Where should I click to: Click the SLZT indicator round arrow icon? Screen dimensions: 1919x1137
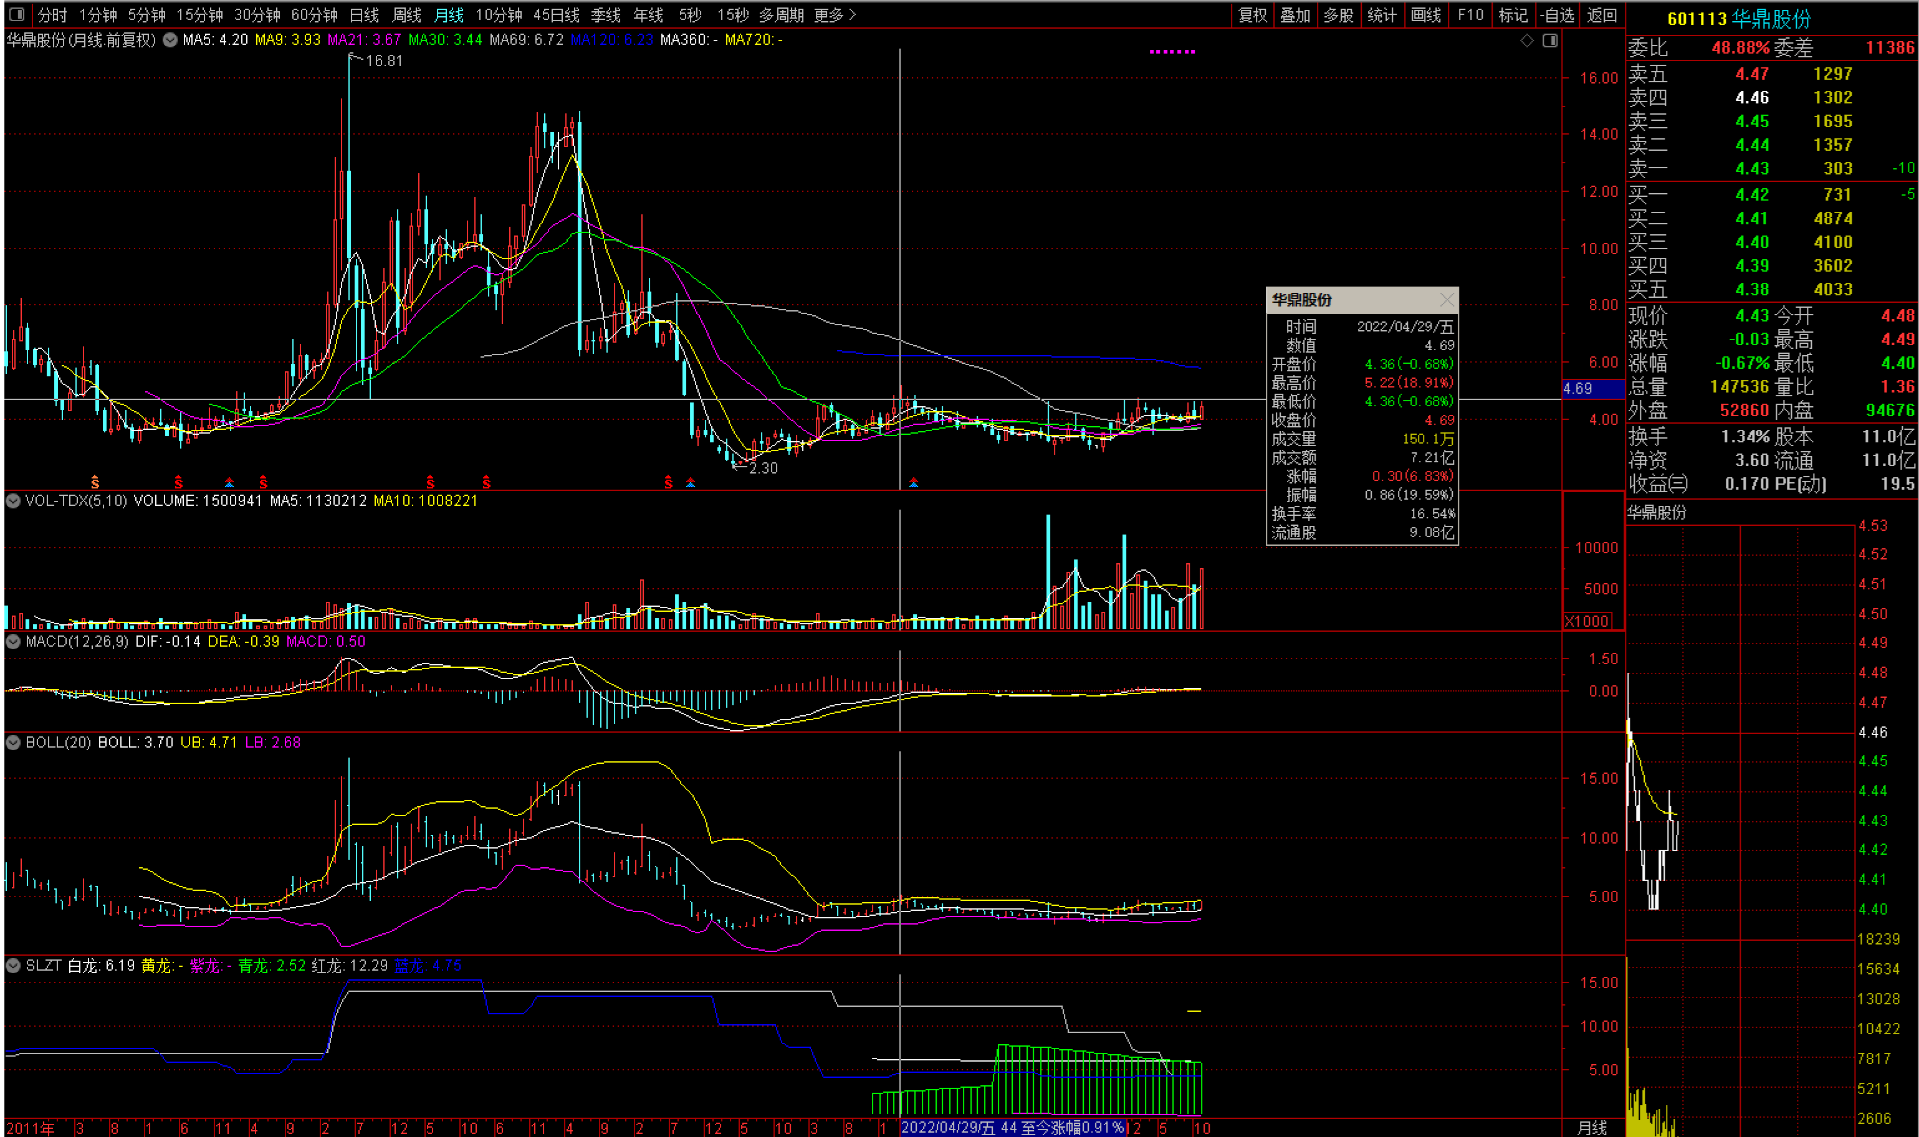(x=13, y=966)
